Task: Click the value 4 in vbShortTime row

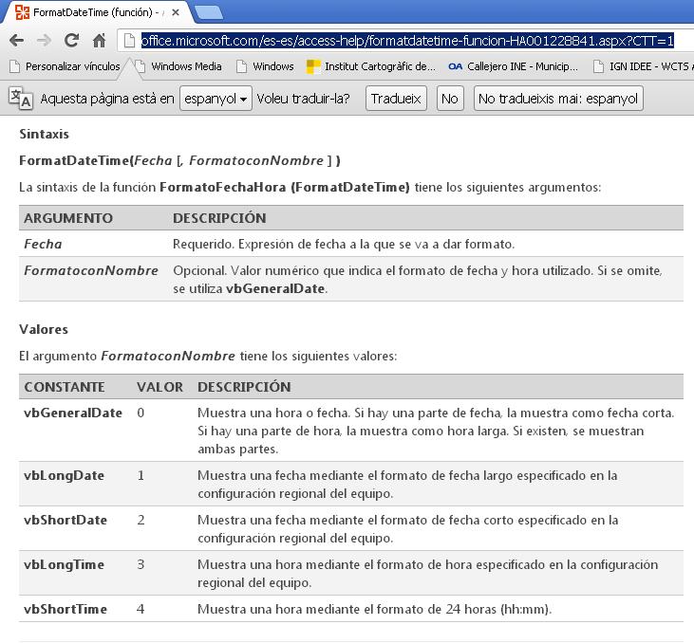Action: pos(141,610)
